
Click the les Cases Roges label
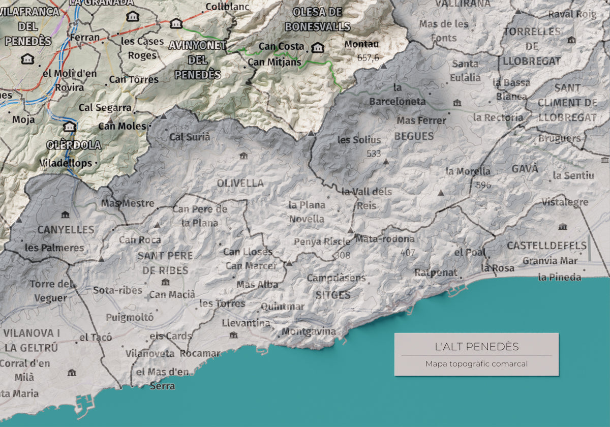pyautogui.click(x=142, y=48)
